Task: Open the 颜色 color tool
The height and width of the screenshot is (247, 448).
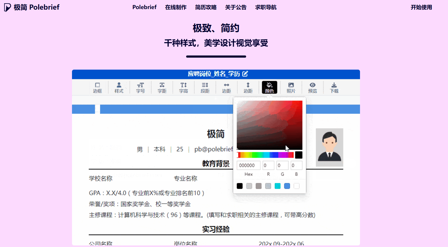Action: [269, 87]
